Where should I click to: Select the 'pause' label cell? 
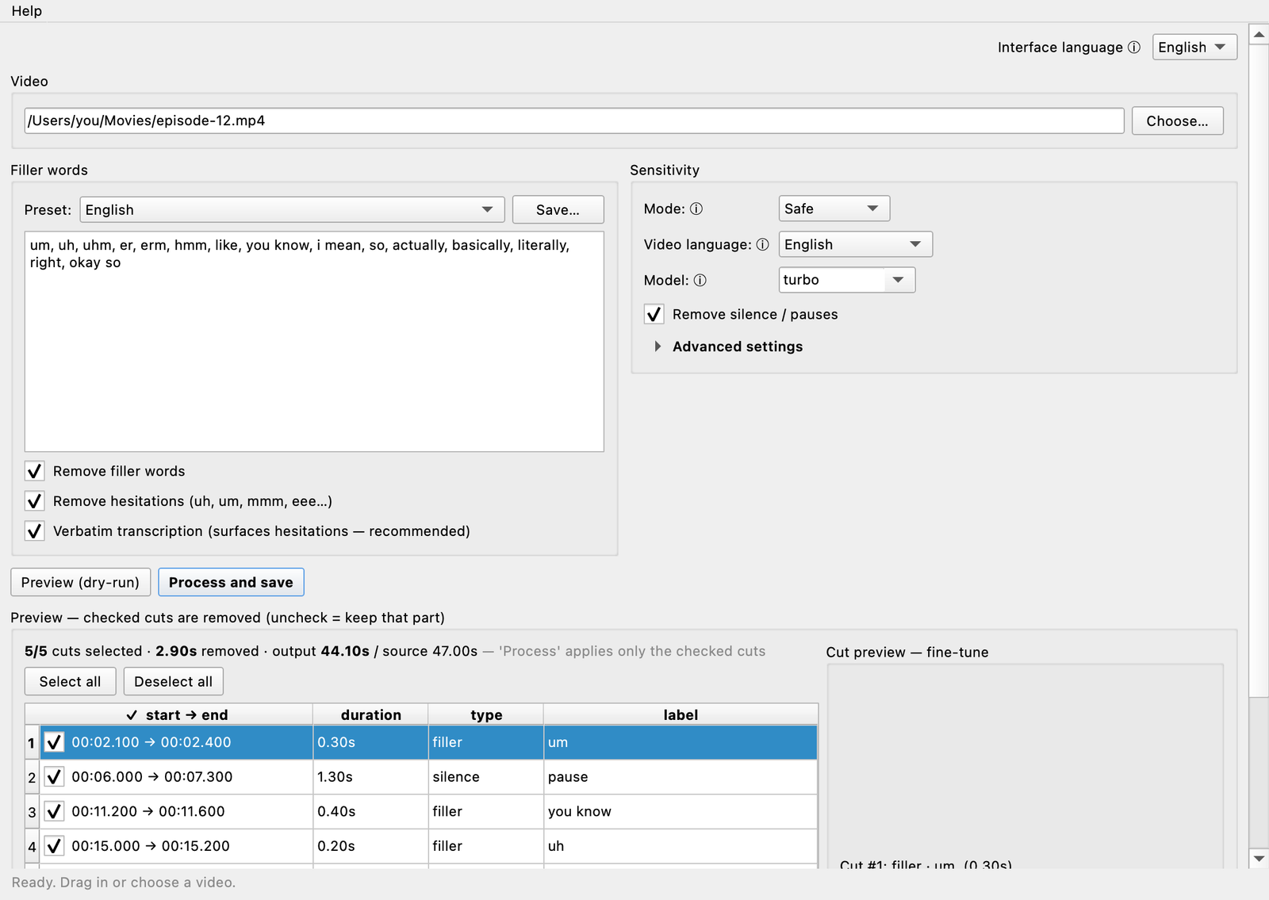click(x=681, y=777)
